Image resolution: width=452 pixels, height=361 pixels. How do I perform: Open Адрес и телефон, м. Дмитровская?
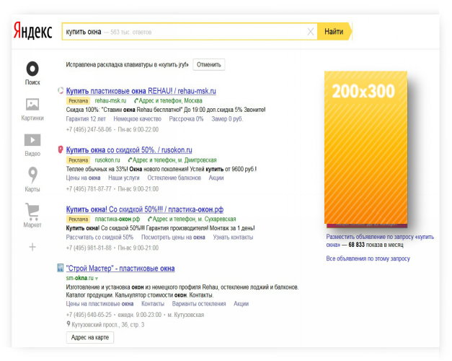(x=172, y=160)
